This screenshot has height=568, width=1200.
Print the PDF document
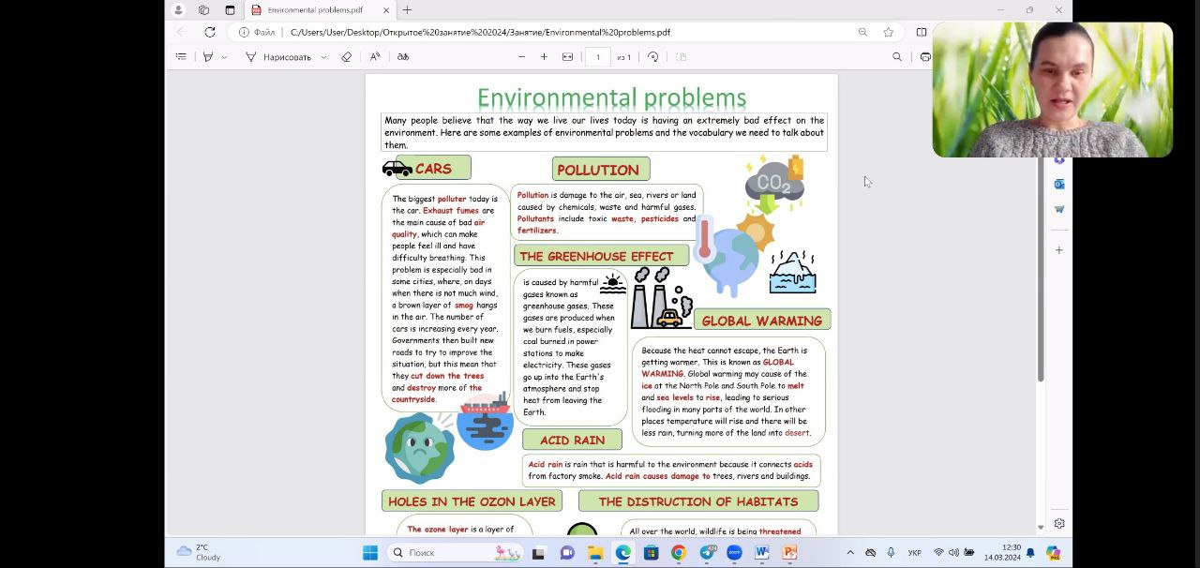click(x=925, y=57)
